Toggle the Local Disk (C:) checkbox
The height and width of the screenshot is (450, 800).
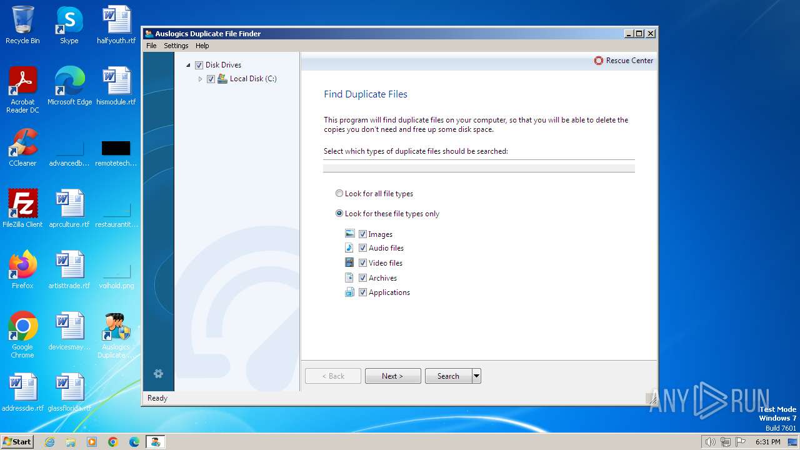211,79
